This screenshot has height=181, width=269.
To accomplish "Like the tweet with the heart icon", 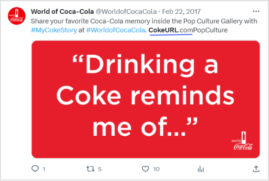I will pos(145,169).
